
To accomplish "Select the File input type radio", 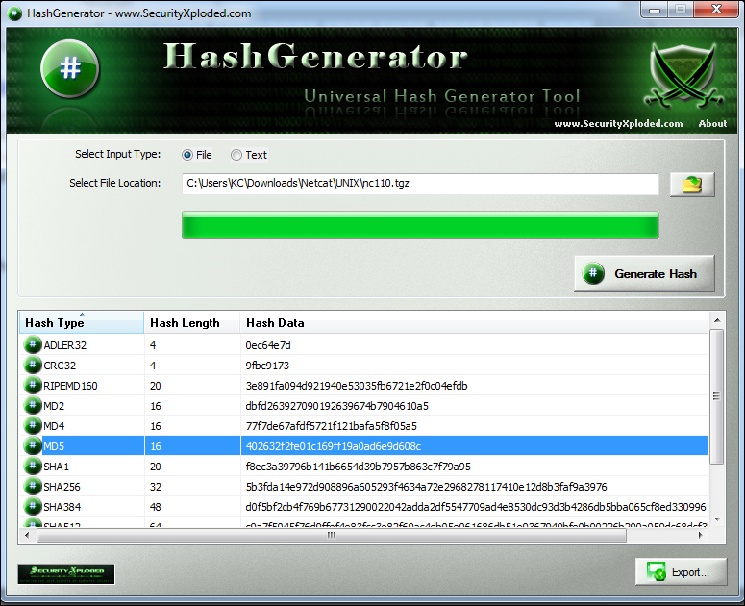I will 187,155.
